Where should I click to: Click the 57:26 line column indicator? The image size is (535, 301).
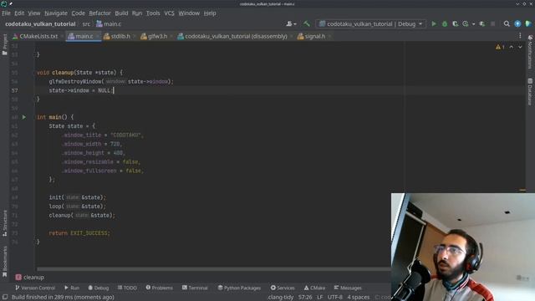coord(305,298)
